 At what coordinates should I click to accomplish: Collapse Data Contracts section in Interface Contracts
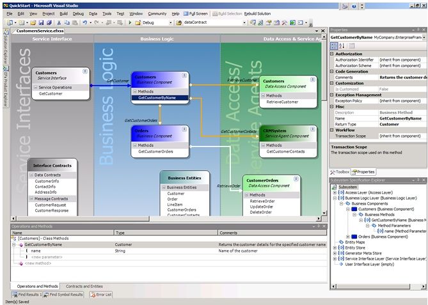[31, 175]
